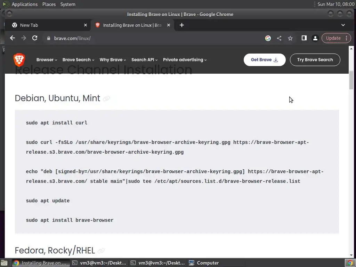Switch to first vm3@vm3 terminal in taskbar

point(99,263)
